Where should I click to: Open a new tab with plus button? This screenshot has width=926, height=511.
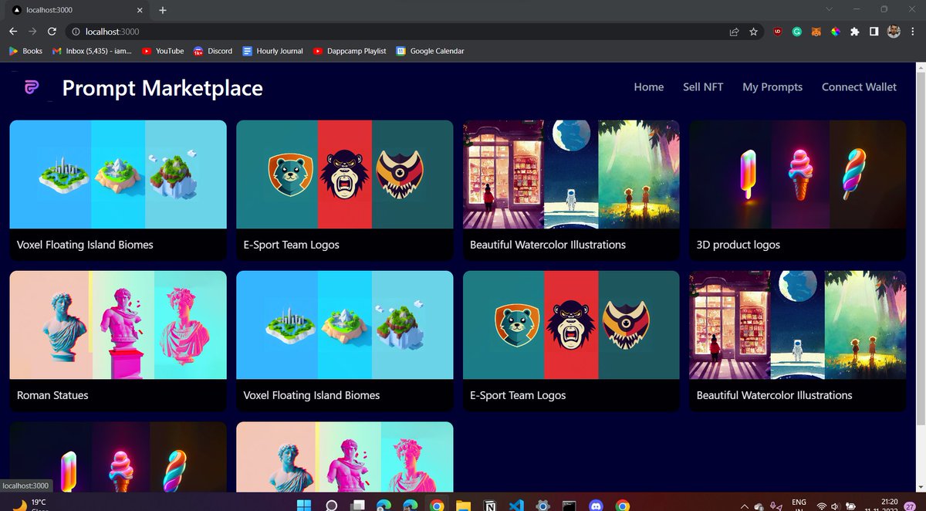pos(163,10)
